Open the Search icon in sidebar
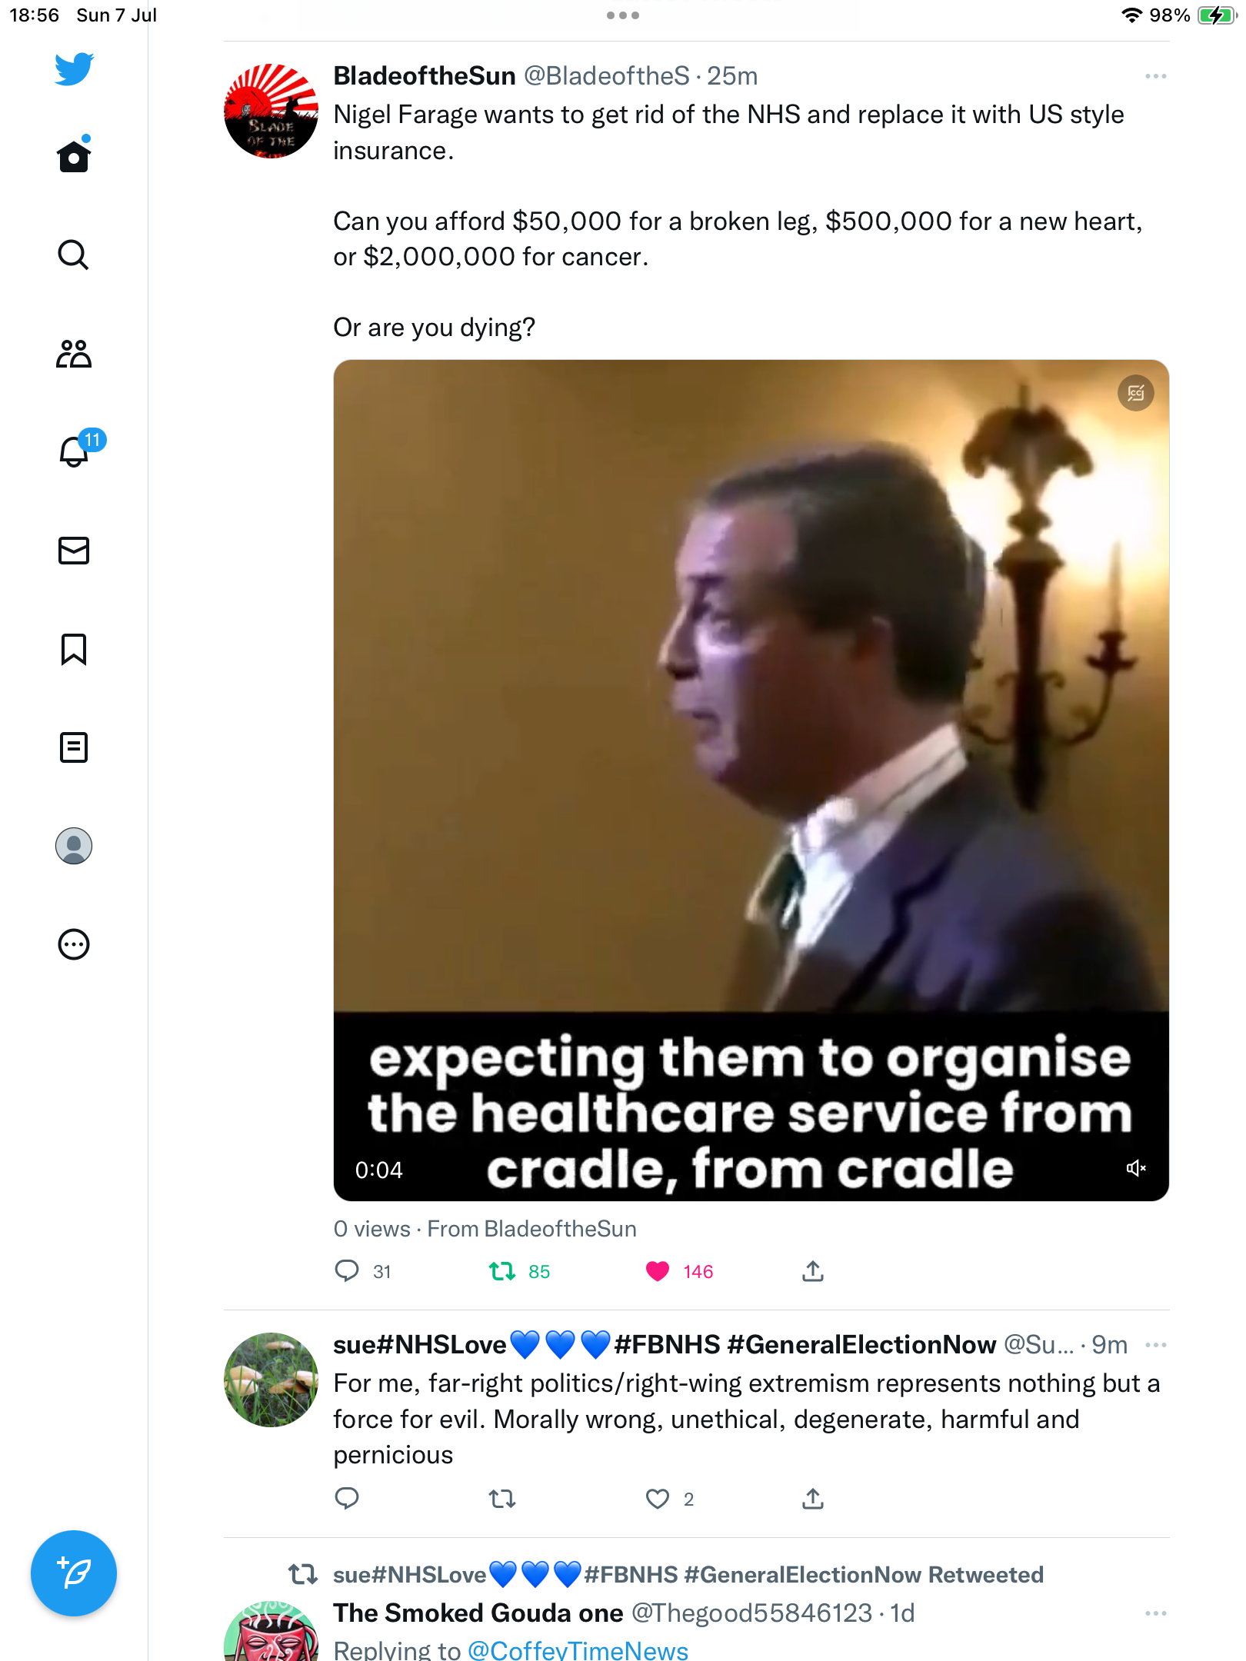This screenshot has width=1246, height=1661. [74, 255]
